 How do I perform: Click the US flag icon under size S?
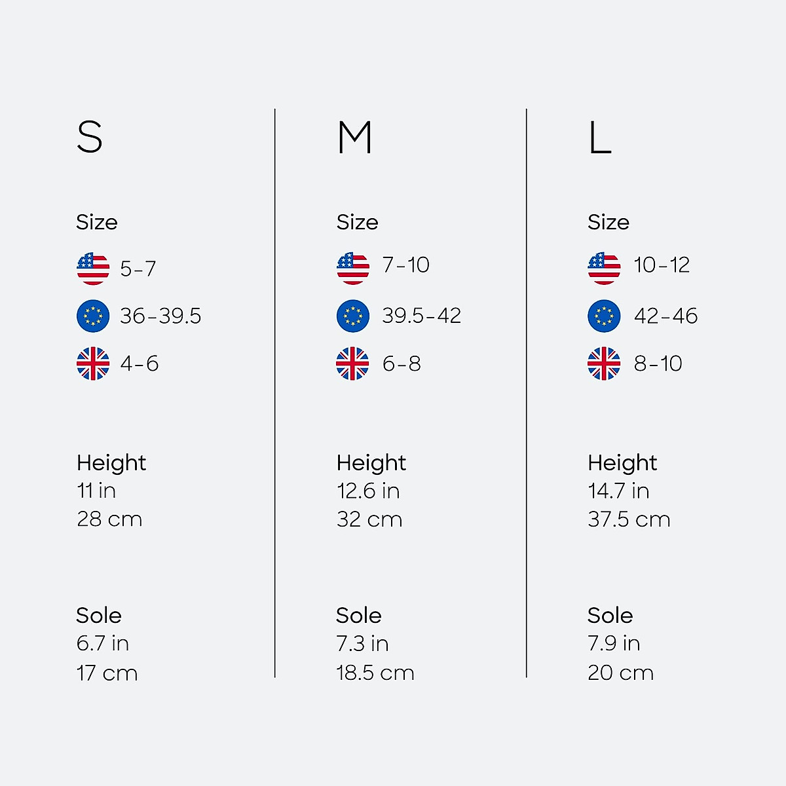click(x=93, y=269)
